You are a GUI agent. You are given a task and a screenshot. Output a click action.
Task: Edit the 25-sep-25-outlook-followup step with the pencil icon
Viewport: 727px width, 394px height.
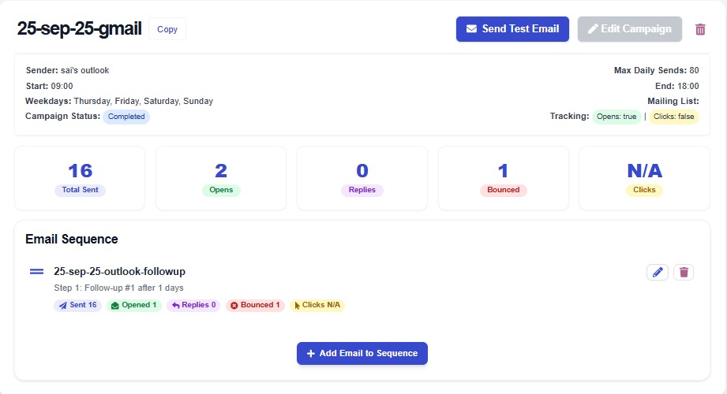point(658,272)
